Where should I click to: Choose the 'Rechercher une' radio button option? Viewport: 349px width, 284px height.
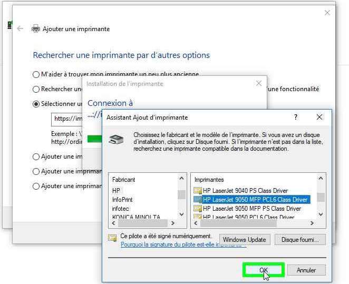point(36,90)
